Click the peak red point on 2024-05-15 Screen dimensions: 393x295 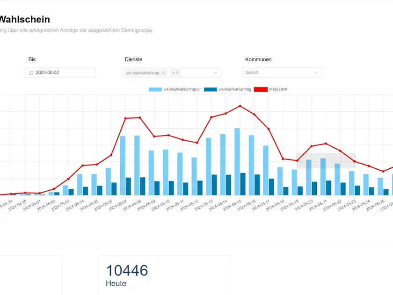coord(240,106)
